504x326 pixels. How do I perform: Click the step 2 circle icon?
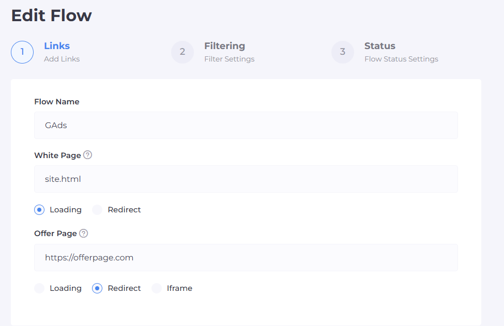[182, 52]
